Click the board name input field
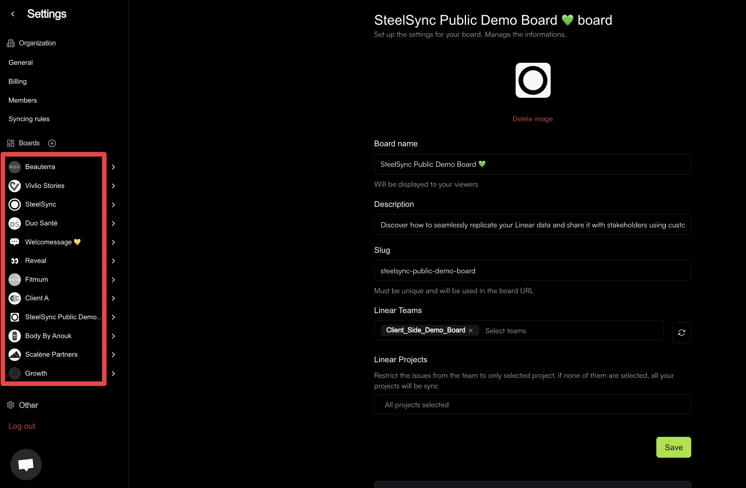The image size is (746, 488). tap(532, 164)
